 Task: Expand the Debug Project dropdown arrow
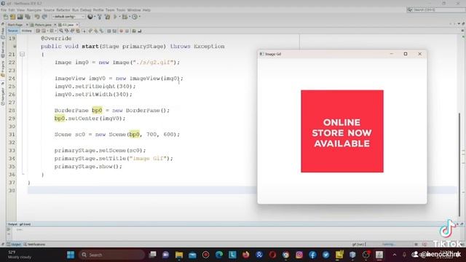130,17
